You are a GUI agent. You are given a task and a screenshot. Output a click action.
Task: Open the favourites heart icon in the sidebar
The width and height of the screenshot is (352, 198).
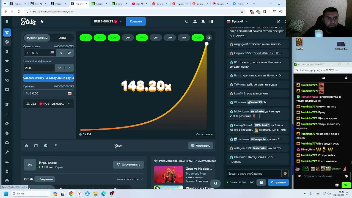click(x=7, y=61)
